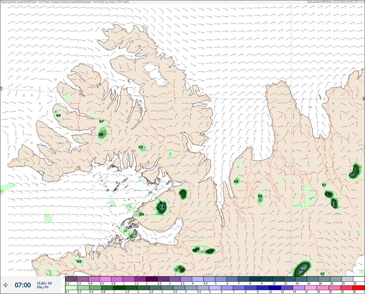Pick the light lavender 4 snow legend swatch

pos(198,279)
